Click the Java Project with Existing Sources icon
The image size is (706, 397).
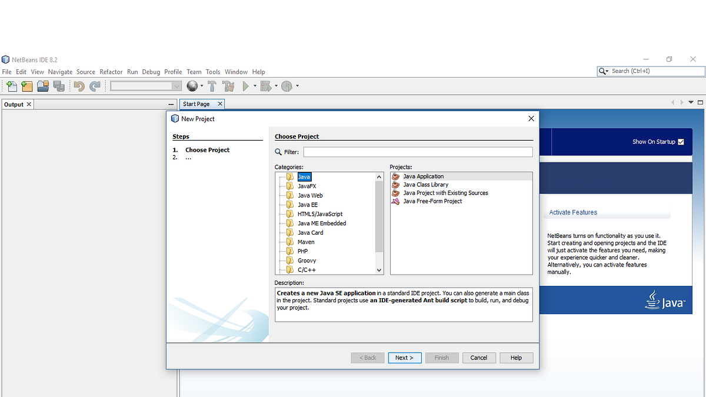pos(395,193)
